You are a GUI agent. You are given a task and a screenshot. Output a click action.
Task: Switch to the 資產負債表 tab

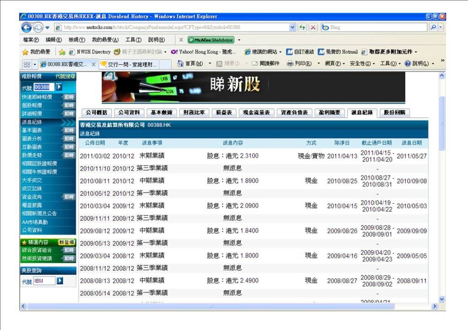(x=295, y=112)
